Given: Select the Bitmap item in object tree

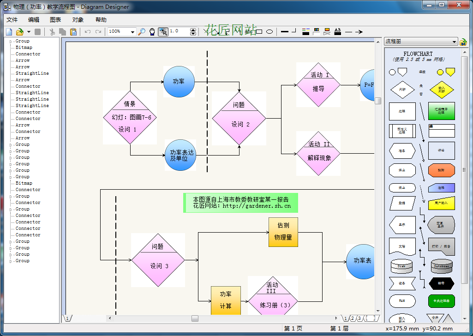Looking at the screenshot, I should (24, 48).
